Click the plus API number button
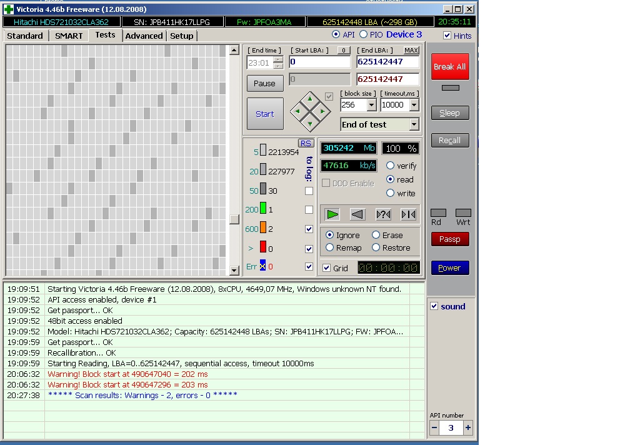 pos(467,427)
